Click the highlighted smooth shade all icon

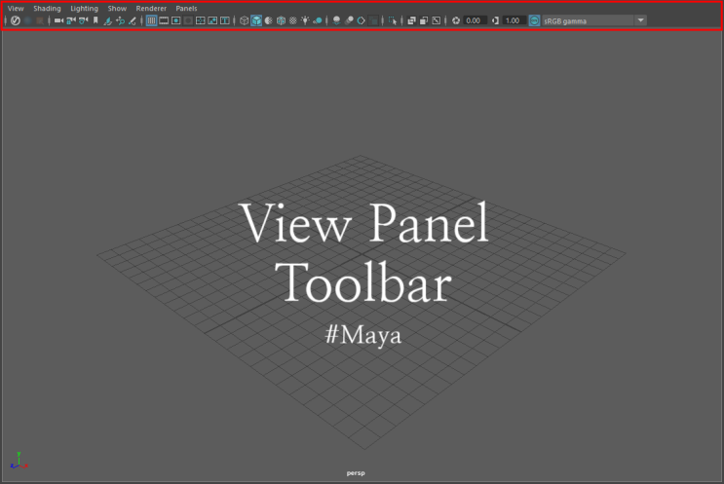pos(256,20)
